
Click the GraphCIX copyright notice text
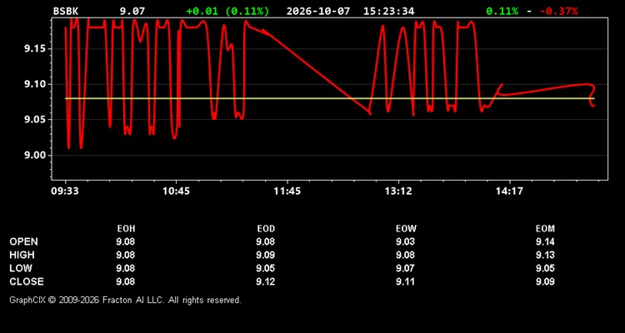tap(125, 300)
